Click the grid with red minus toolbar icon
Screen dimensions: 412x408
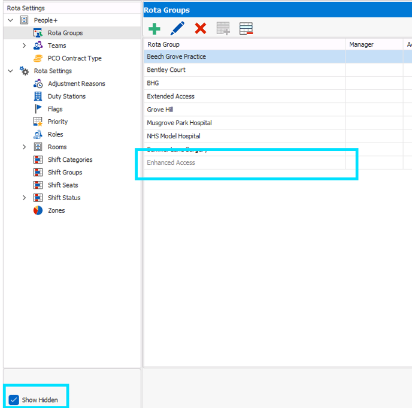(246, 28)
